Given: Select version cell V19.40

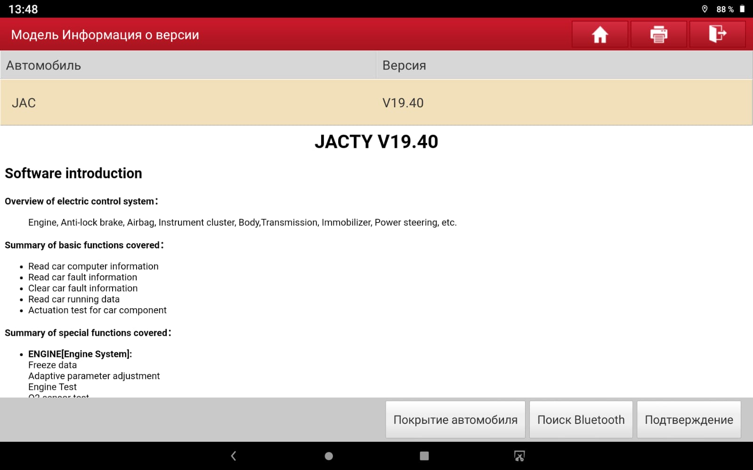Looking at the screenshot, I should click(403, 103).
